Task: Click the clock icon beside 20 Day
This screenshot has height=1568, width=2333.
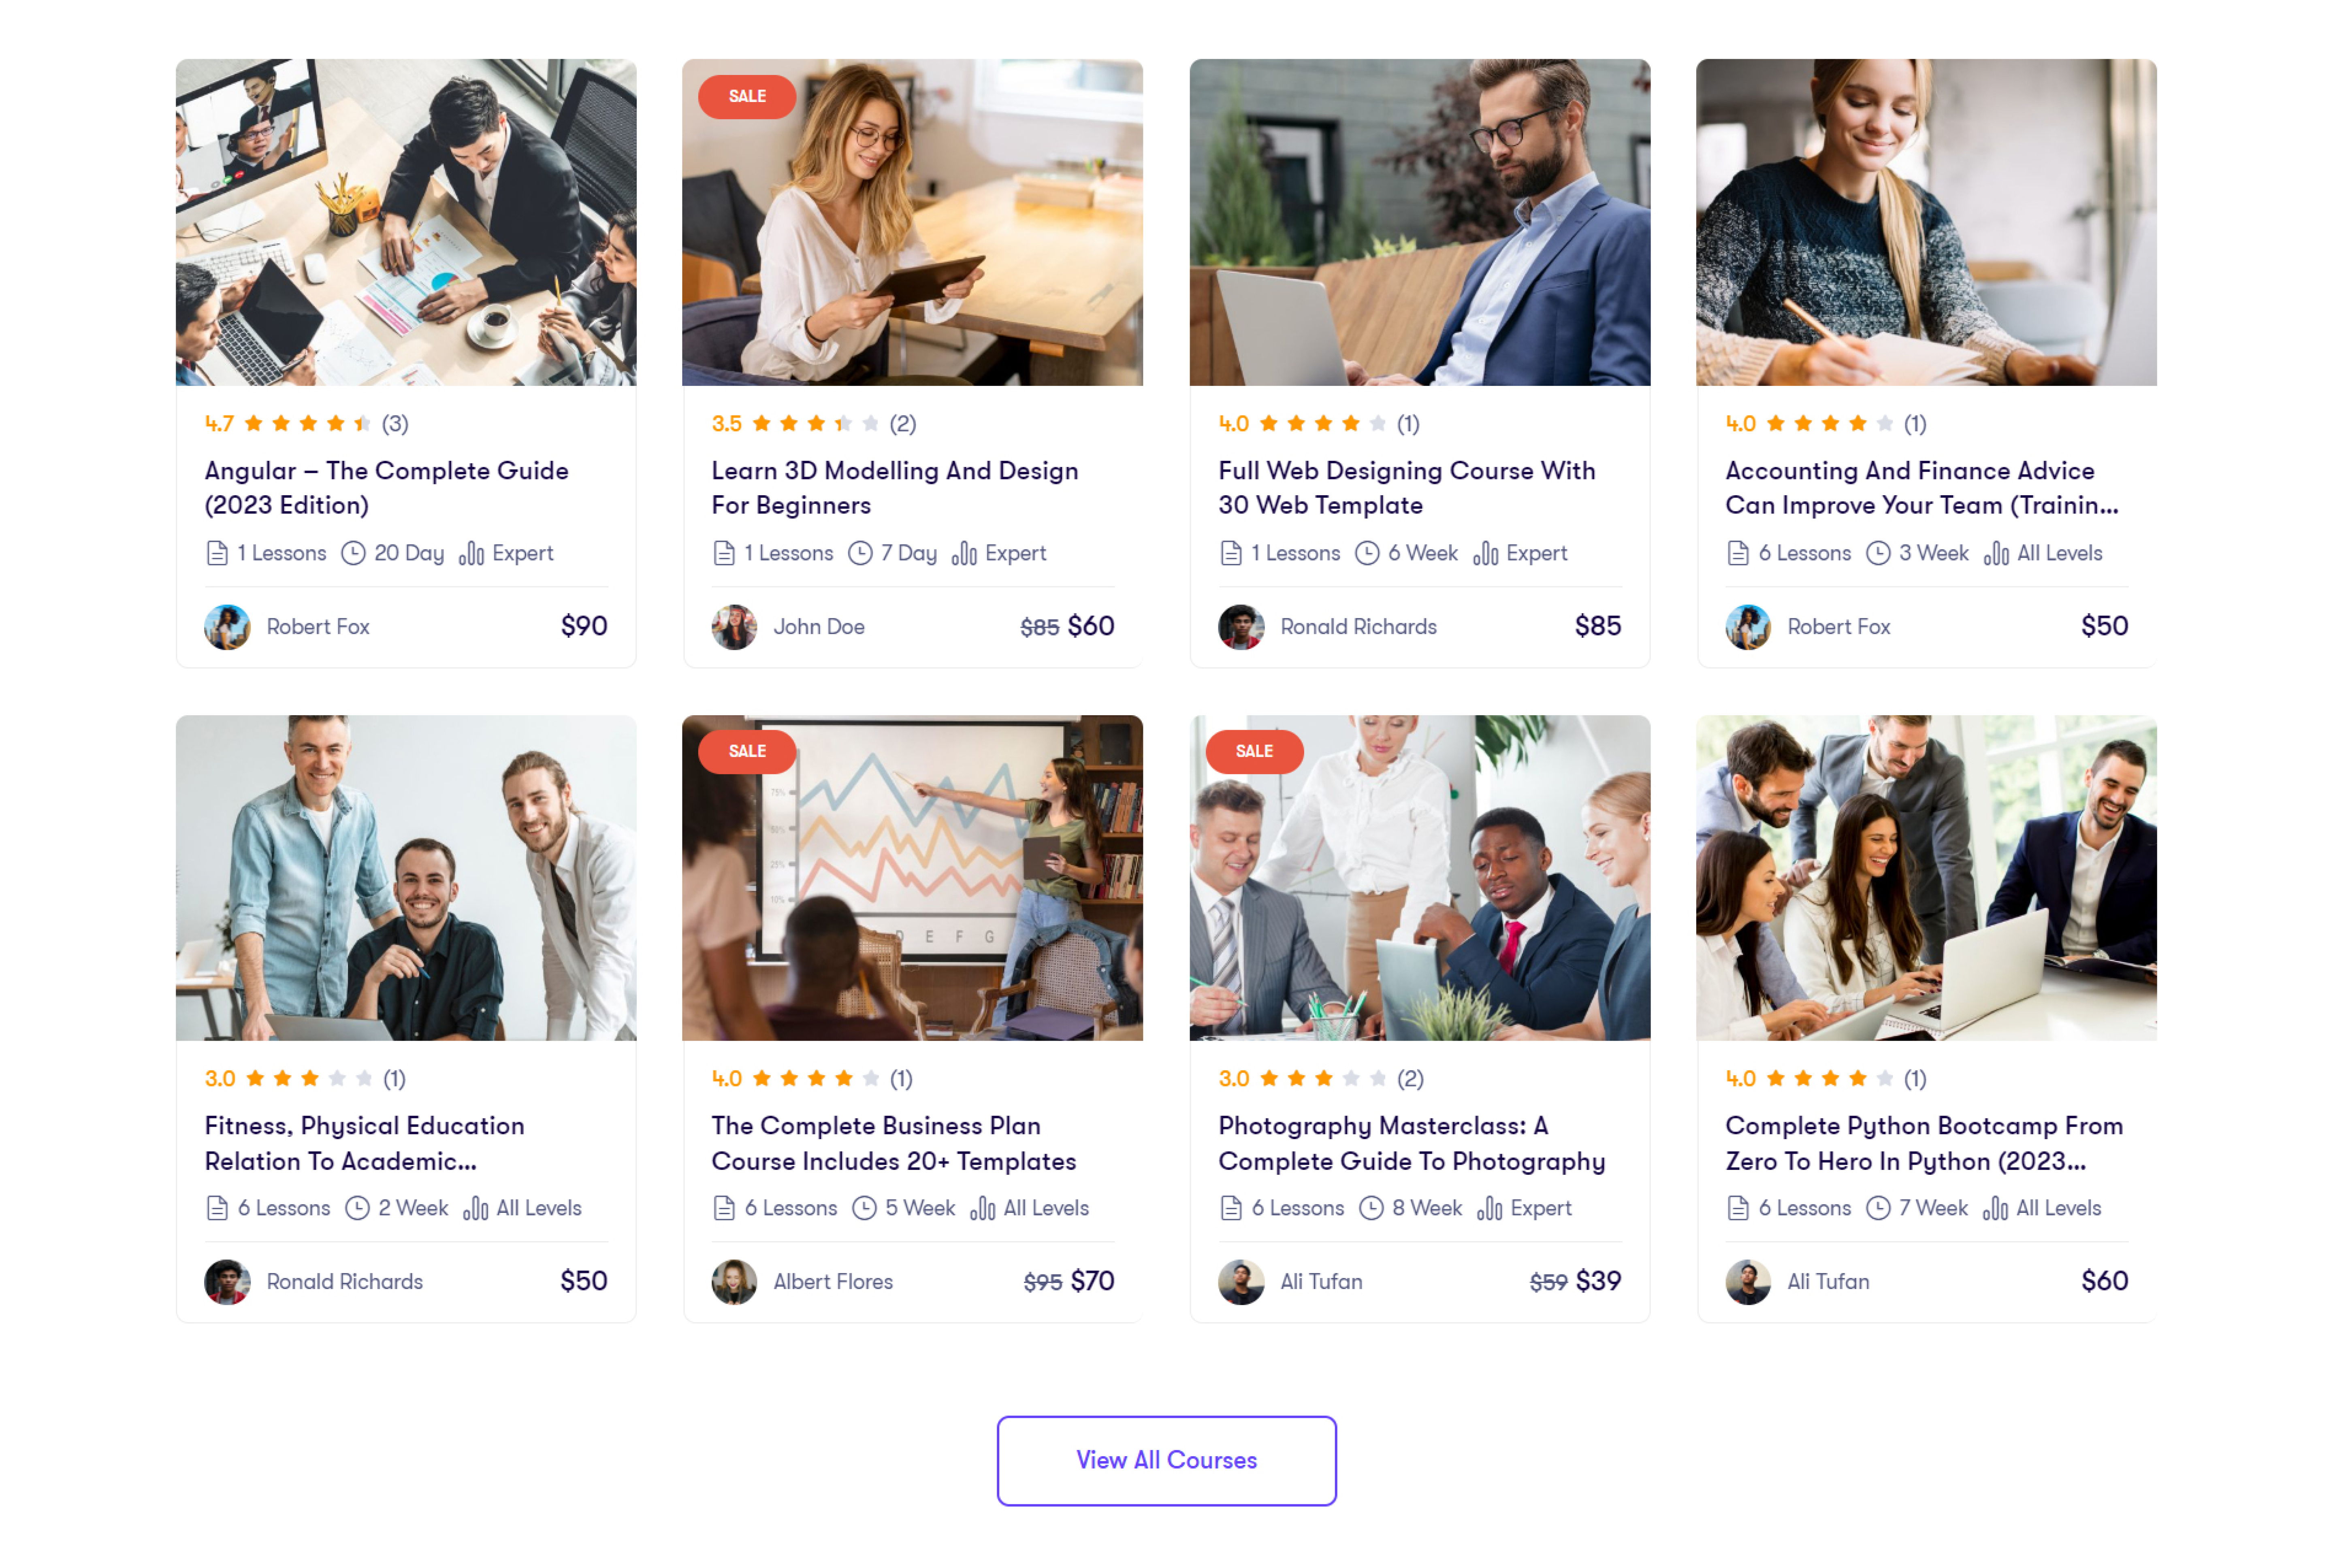Action: point(353,553)
